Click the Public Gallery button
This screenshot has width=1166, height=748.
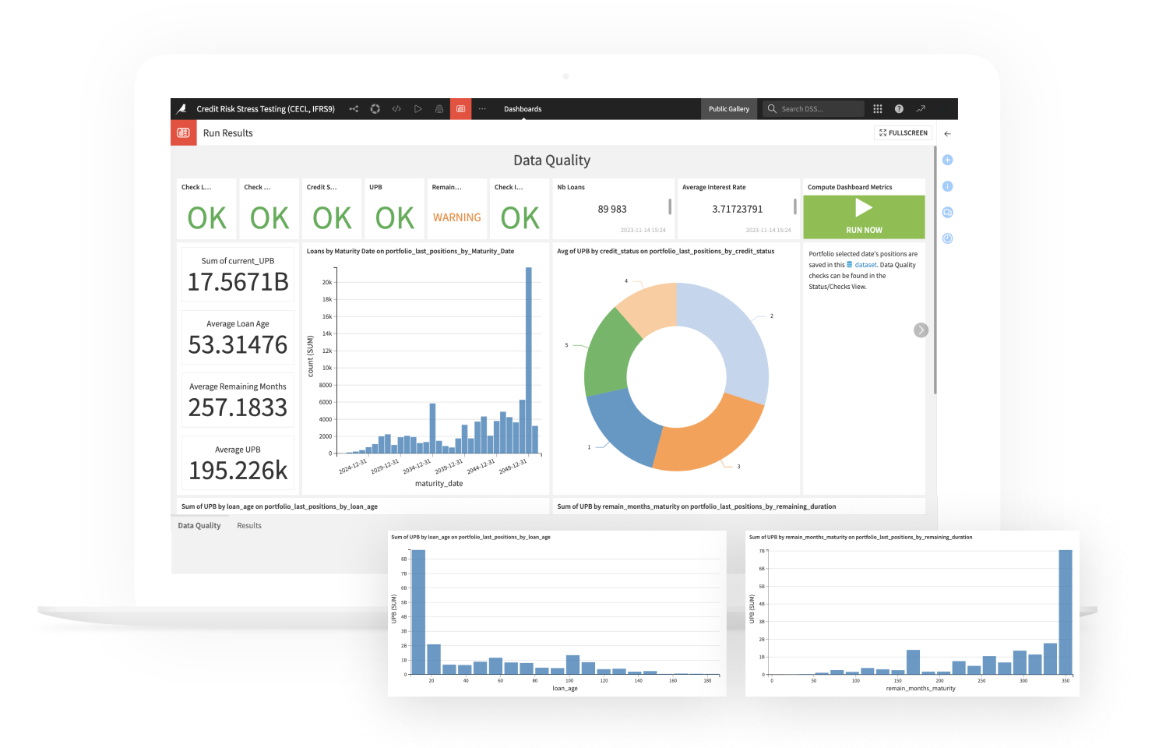coord(729,109)
